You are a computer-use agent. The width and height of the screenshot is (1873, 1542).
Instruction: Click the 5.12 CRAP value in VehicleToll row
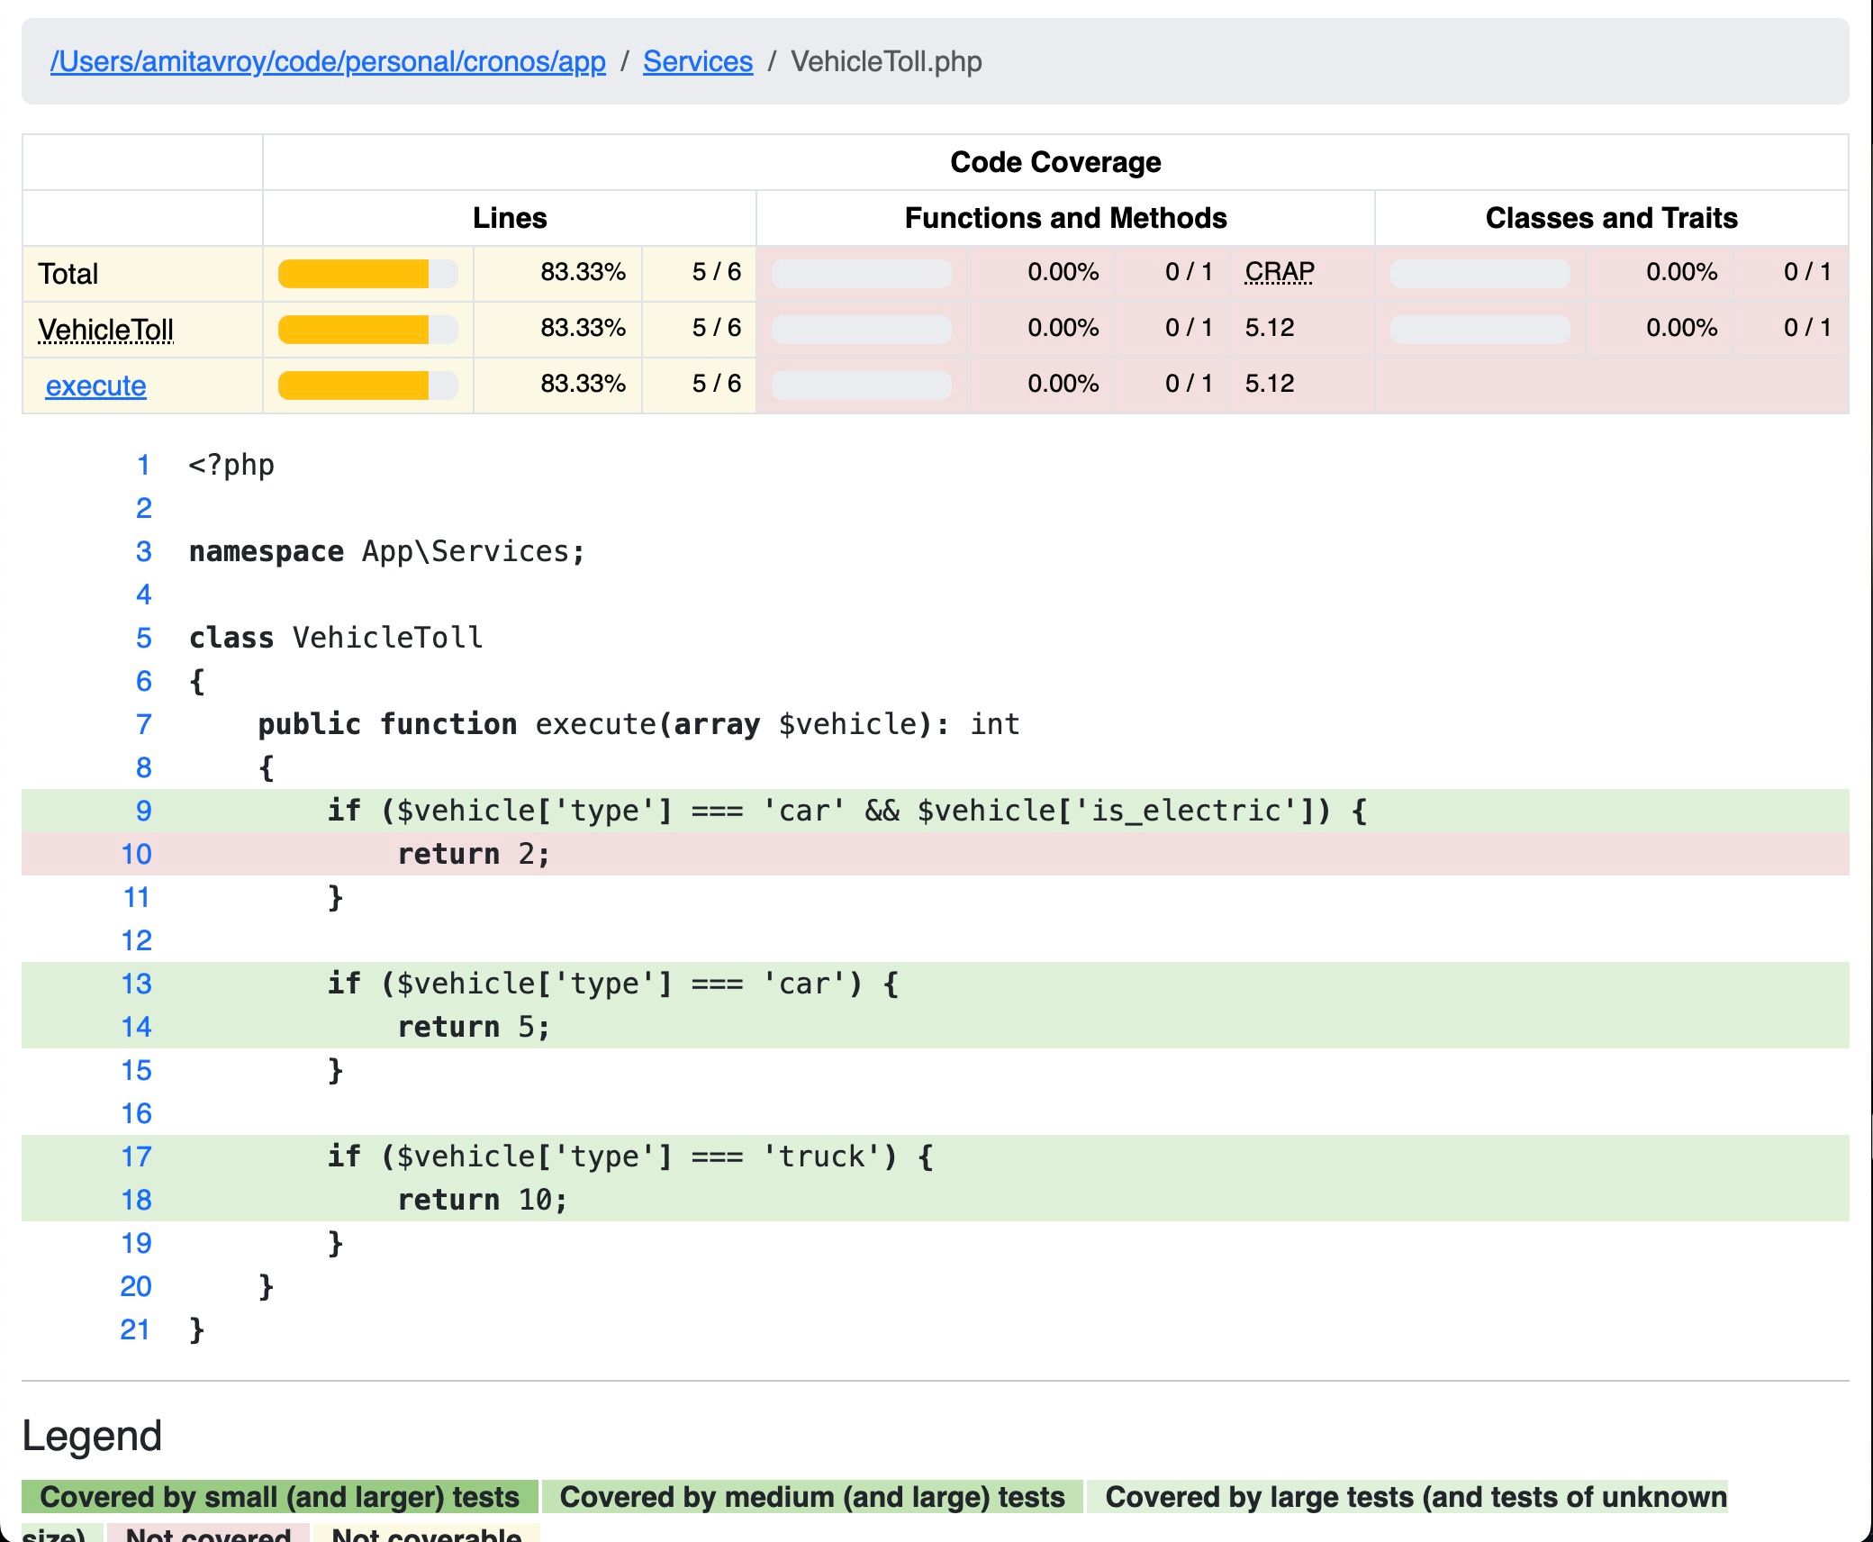pos(1270,328)
